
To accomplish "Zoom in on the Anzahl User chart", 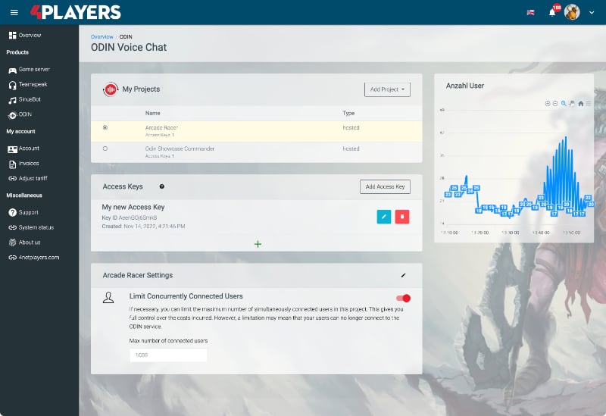I will pos(547,104).
